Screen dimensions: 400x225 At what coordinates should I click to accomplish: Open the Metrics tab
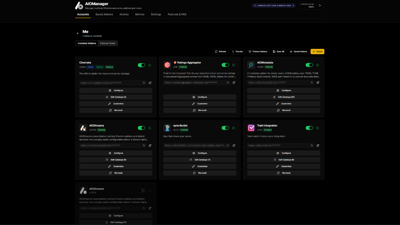[x=140, y=14]
